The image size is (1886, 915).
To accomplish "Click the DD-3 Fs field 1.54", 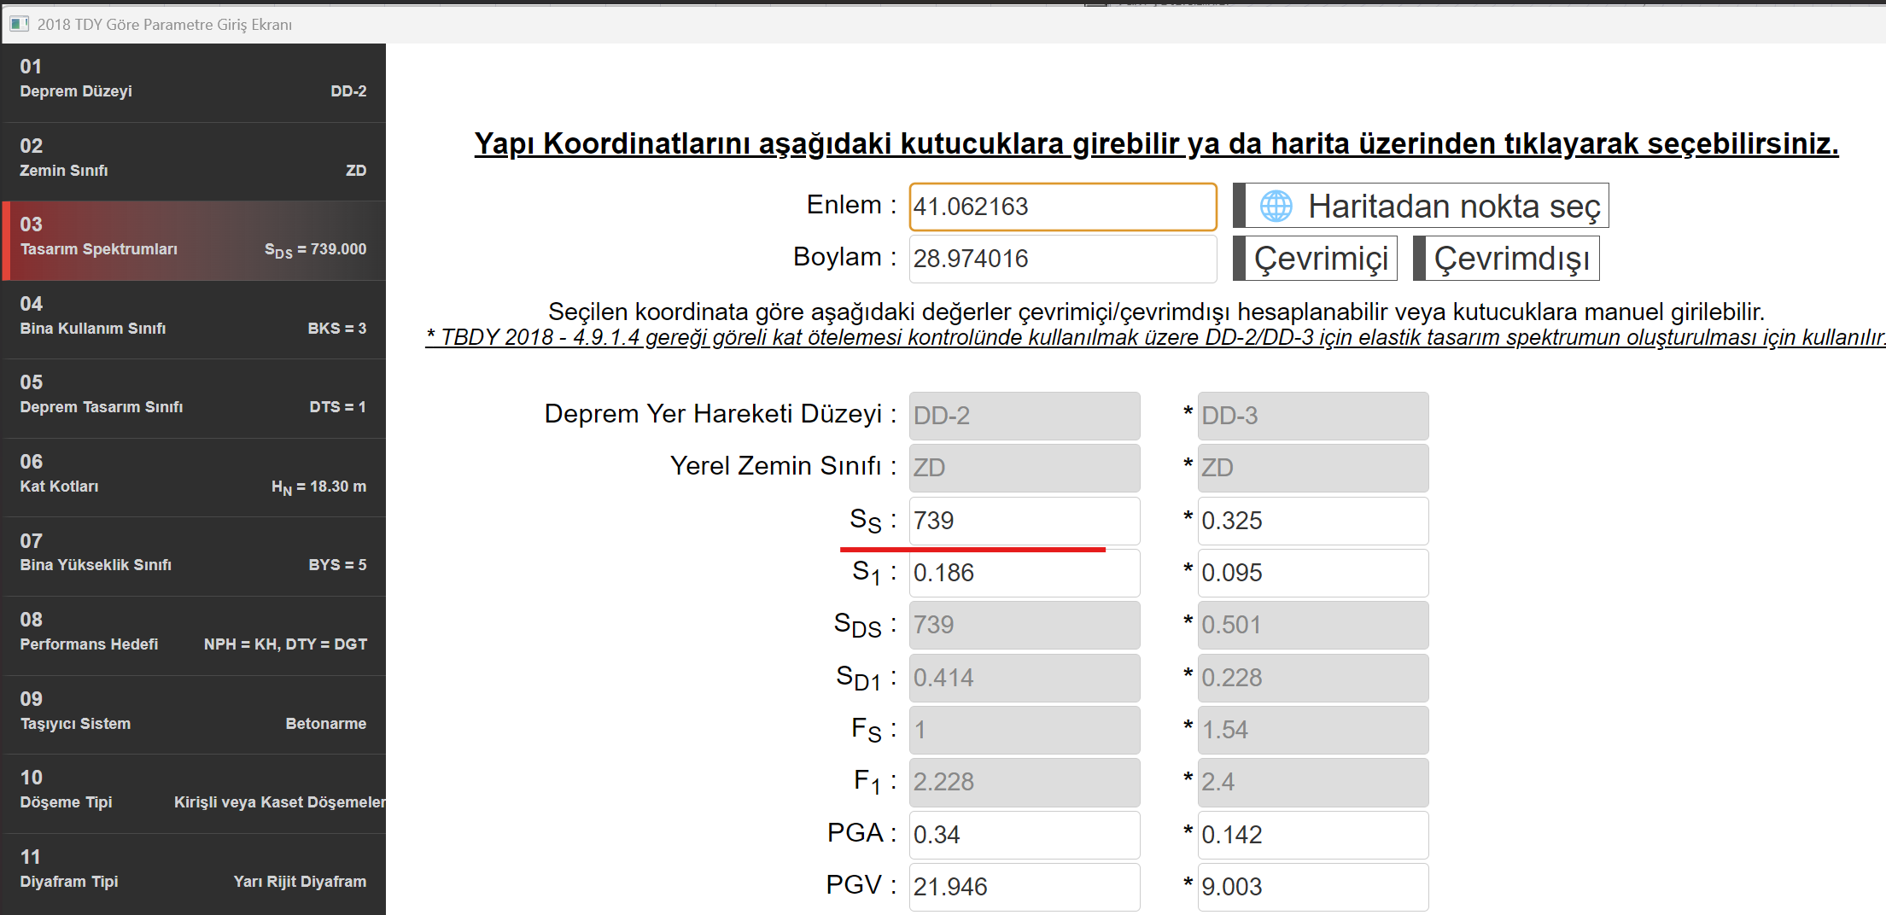I will tap(1313, 730).
